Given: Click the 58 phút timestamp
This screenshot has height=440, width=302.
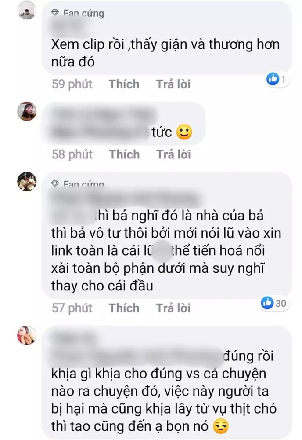Looking at the screenshot, I should (x=72, y=154).
